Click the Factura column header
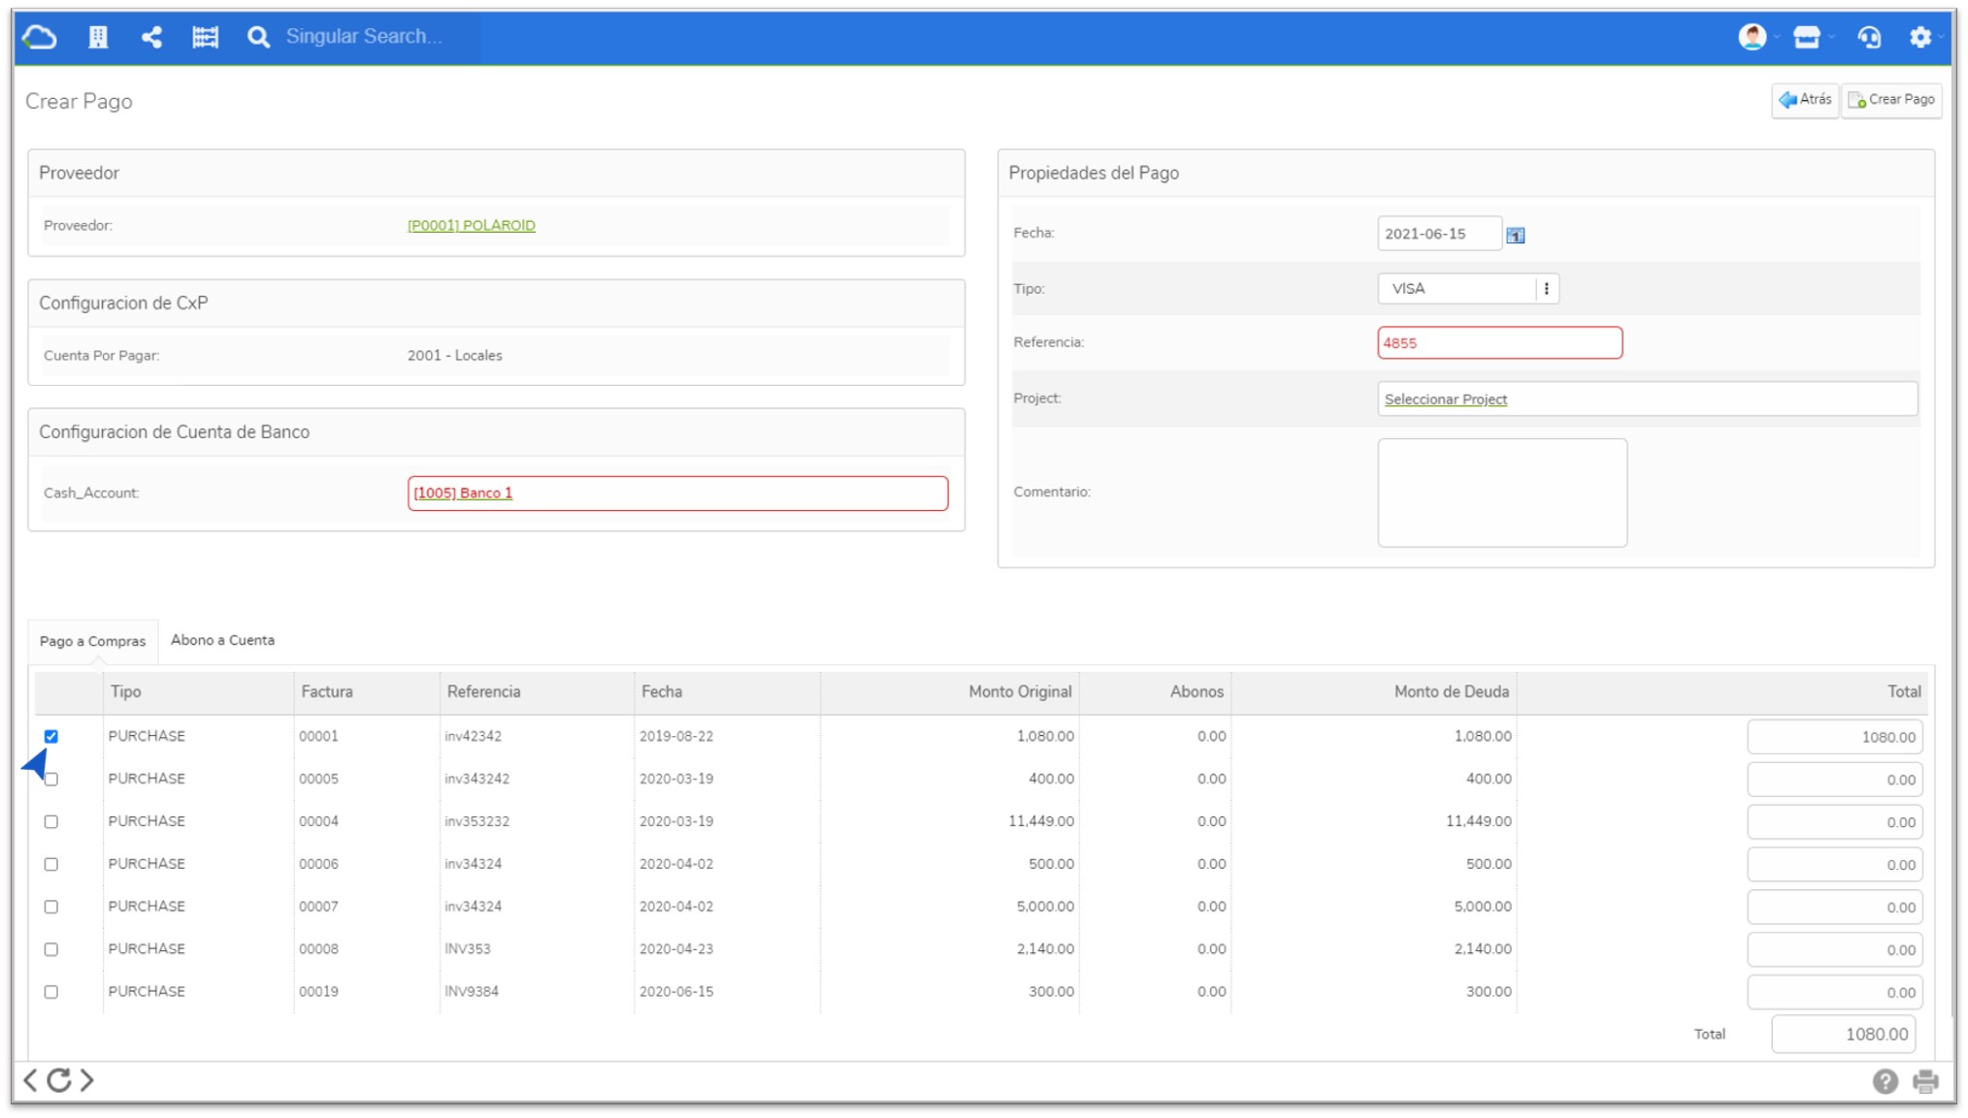Image resolution: width=1968 pixels, height=1118 pixels. [327, 692]
